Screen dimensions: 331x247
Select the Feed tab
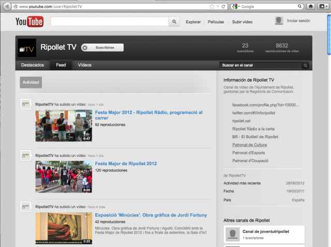[x=61, y=65]
